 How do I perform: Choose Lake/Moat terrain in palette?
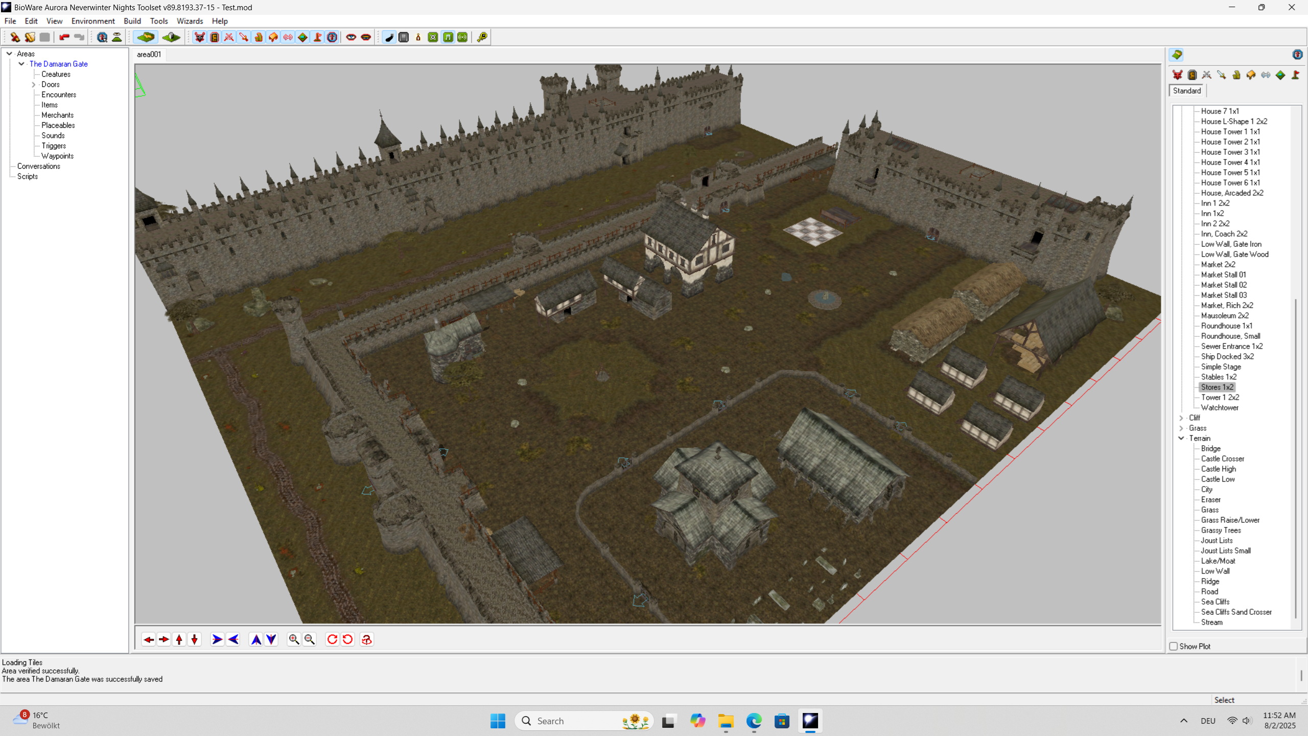[x=1218, y=561]
